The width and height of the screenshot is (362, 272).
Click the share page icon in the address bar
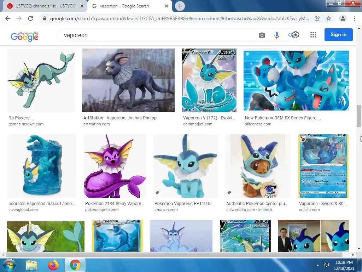click(x=317, y=18)
